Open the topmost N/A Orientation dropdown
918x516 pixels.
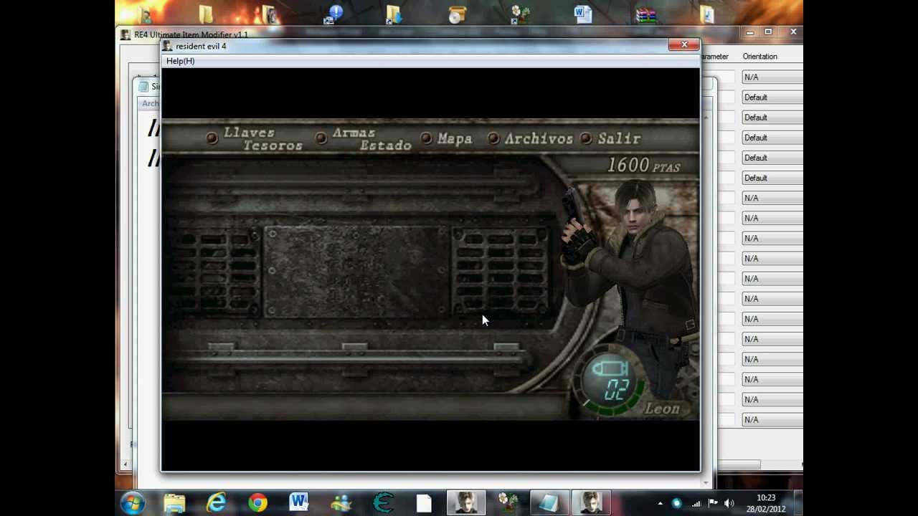(x=772, y=77)
